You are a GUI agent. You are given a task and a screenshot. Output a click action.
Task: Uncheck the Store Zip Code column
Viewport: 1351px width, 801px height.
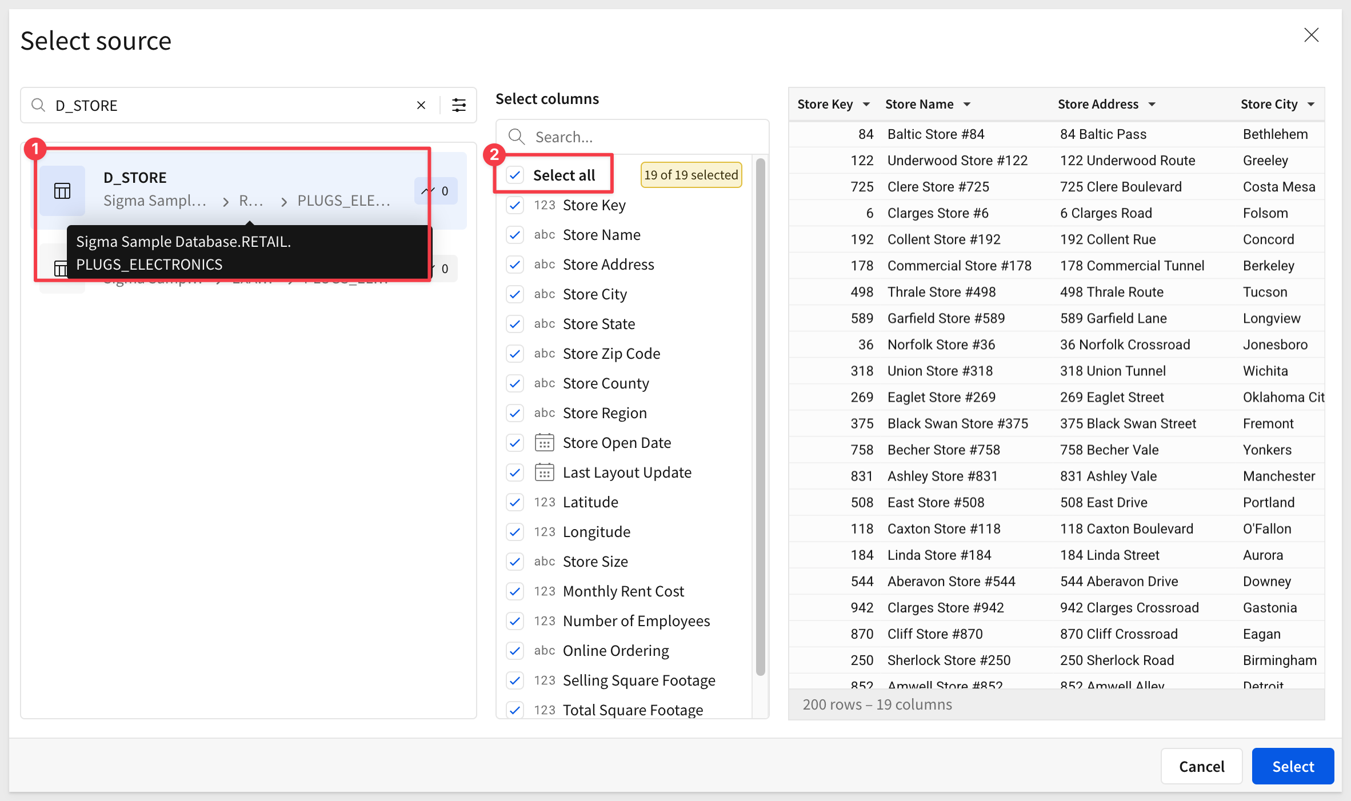point(515,354)
